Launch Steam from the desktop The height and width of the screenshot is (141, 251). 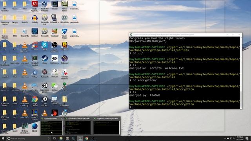44,60
